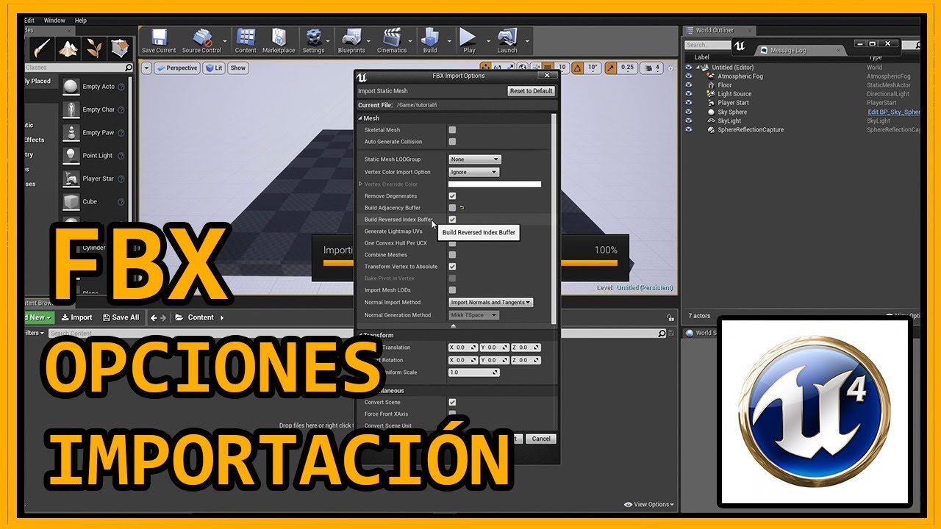Select the Landscape mode icon
941x529 pixels.
(68, 49)
